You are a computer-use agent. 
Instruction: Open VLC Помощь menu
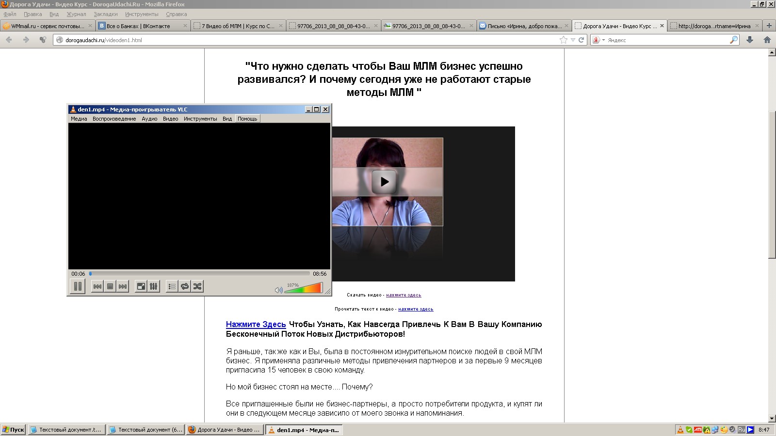(x=247, y=119)
